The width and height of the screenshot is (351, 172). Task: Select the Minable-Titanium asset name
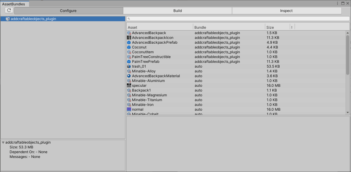(x=147, y=100)
